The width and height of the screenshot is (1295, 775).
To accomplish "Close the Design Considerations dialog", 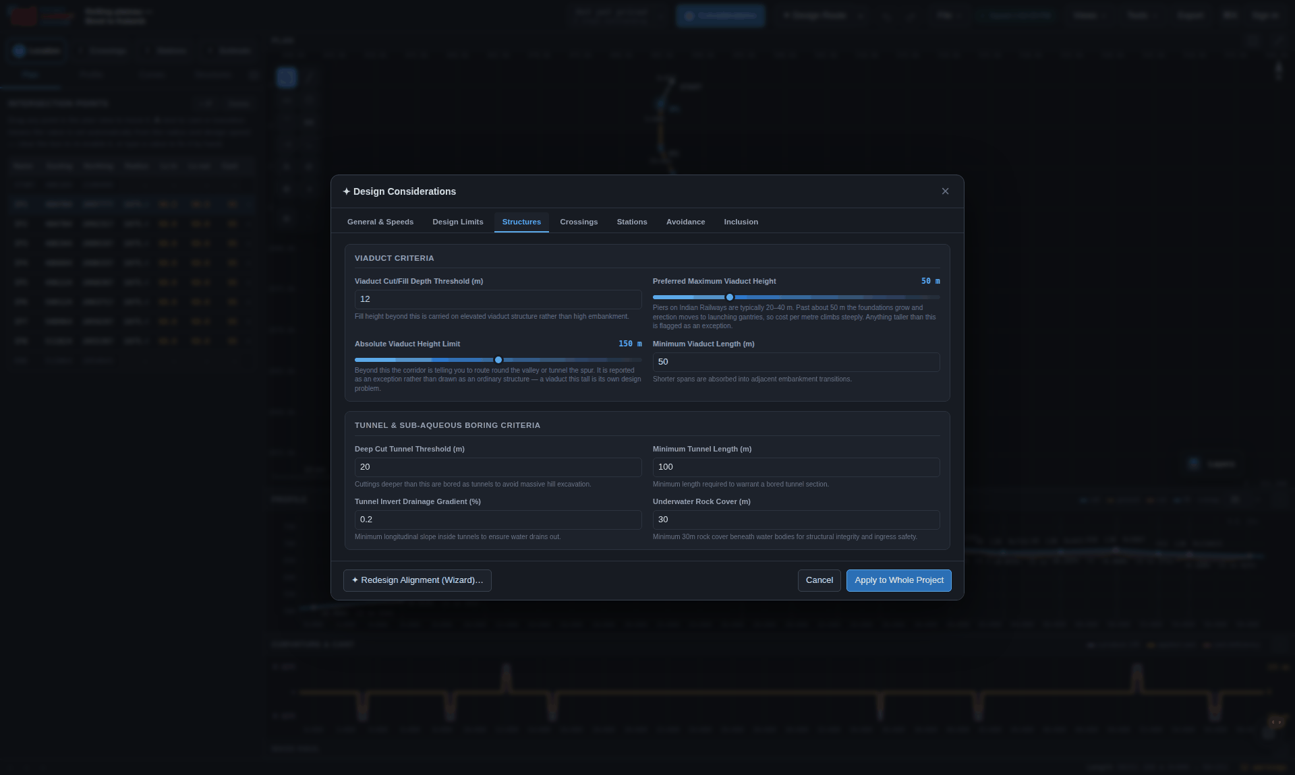I will (945, 191).
